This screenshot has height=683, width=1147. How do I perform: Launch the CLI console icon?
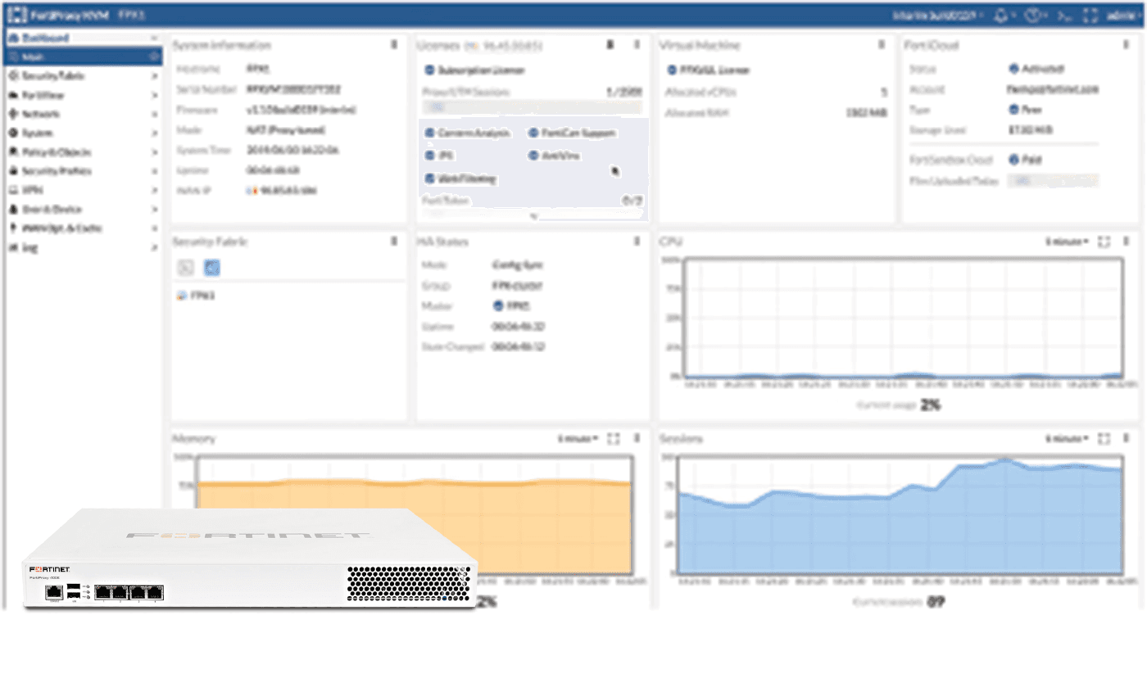tap(1063, 16)
